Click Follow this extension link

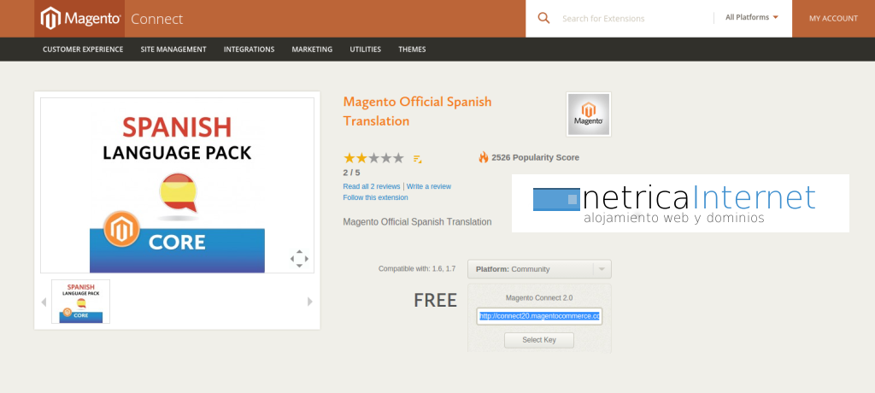[376, 197]
